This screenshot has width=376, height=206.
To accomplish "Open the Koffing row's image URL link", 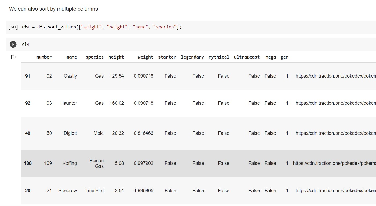I will tap(334, 163).
